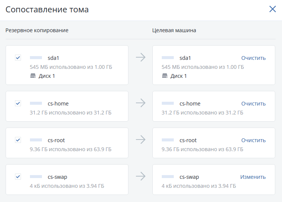This screenshot has width=282, height=202.
Task: Click the usage bar of target cs-swap
Action: [x=168, y=177]
